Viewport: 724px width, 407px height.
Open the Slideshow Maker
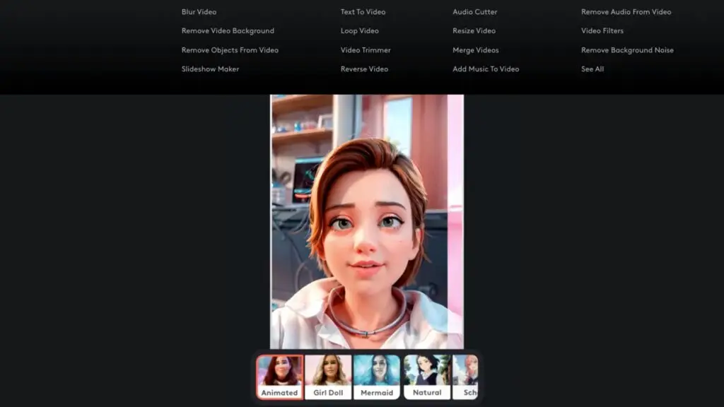209,69
